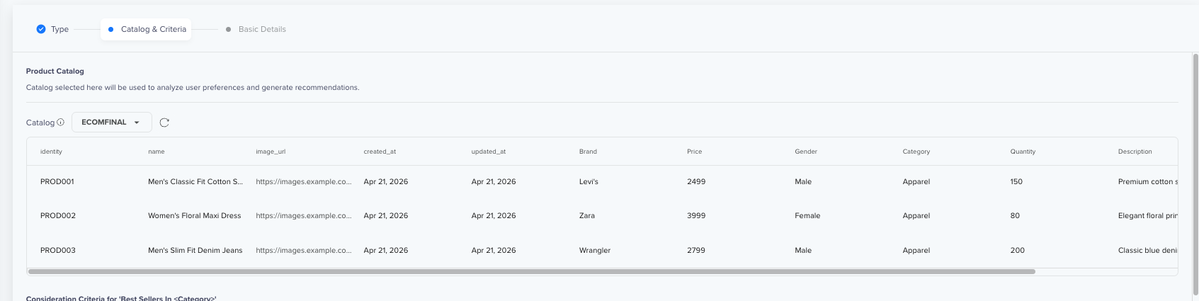Click the dropdown arrow next to ECOMFINAL
This screenshot has width=1199, height=301.
[x=137, y=123]
